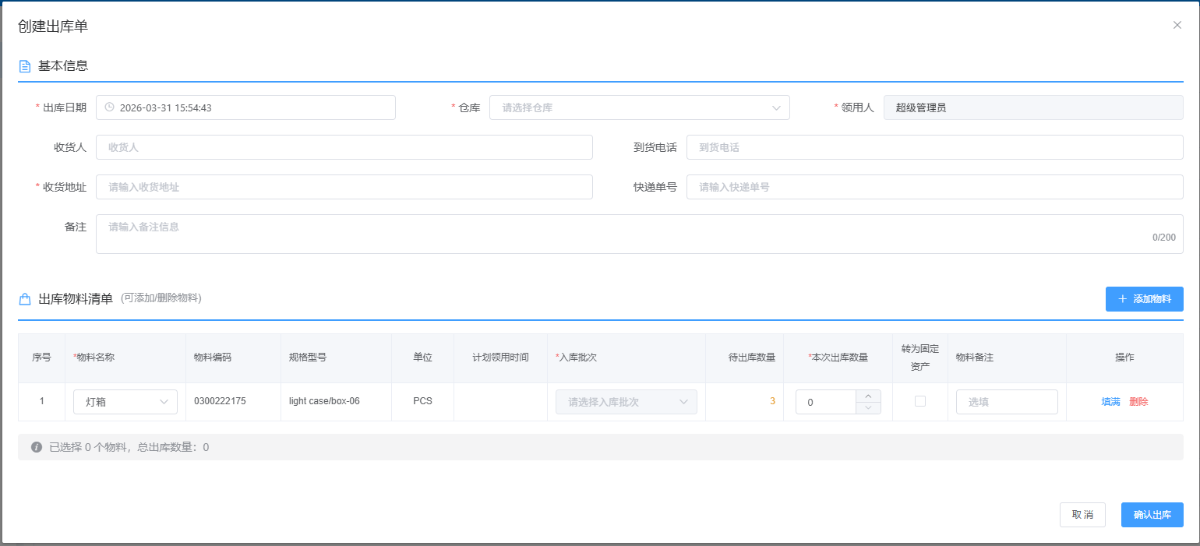Decrease 本次出库数量 with down arrow
The width and height of the screenshot is (1200, 546).
pyautogui.click(x=868, y=408)
